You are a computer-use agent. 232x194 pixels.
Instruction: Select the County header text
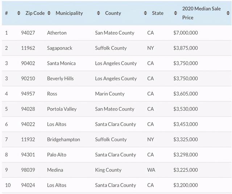(113, 13)
